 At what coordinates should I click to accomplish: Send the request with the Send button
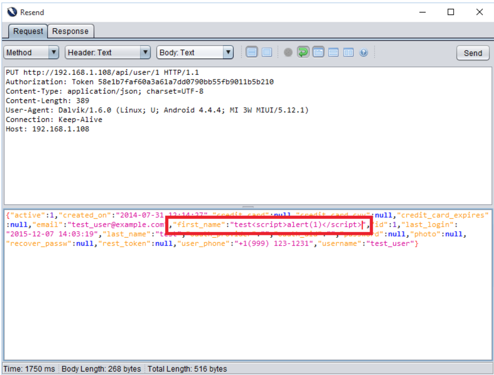(473, 53)
